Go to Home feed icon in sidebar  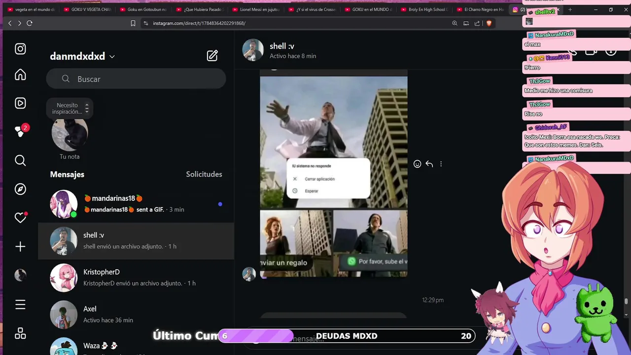(x=20, y=74)
